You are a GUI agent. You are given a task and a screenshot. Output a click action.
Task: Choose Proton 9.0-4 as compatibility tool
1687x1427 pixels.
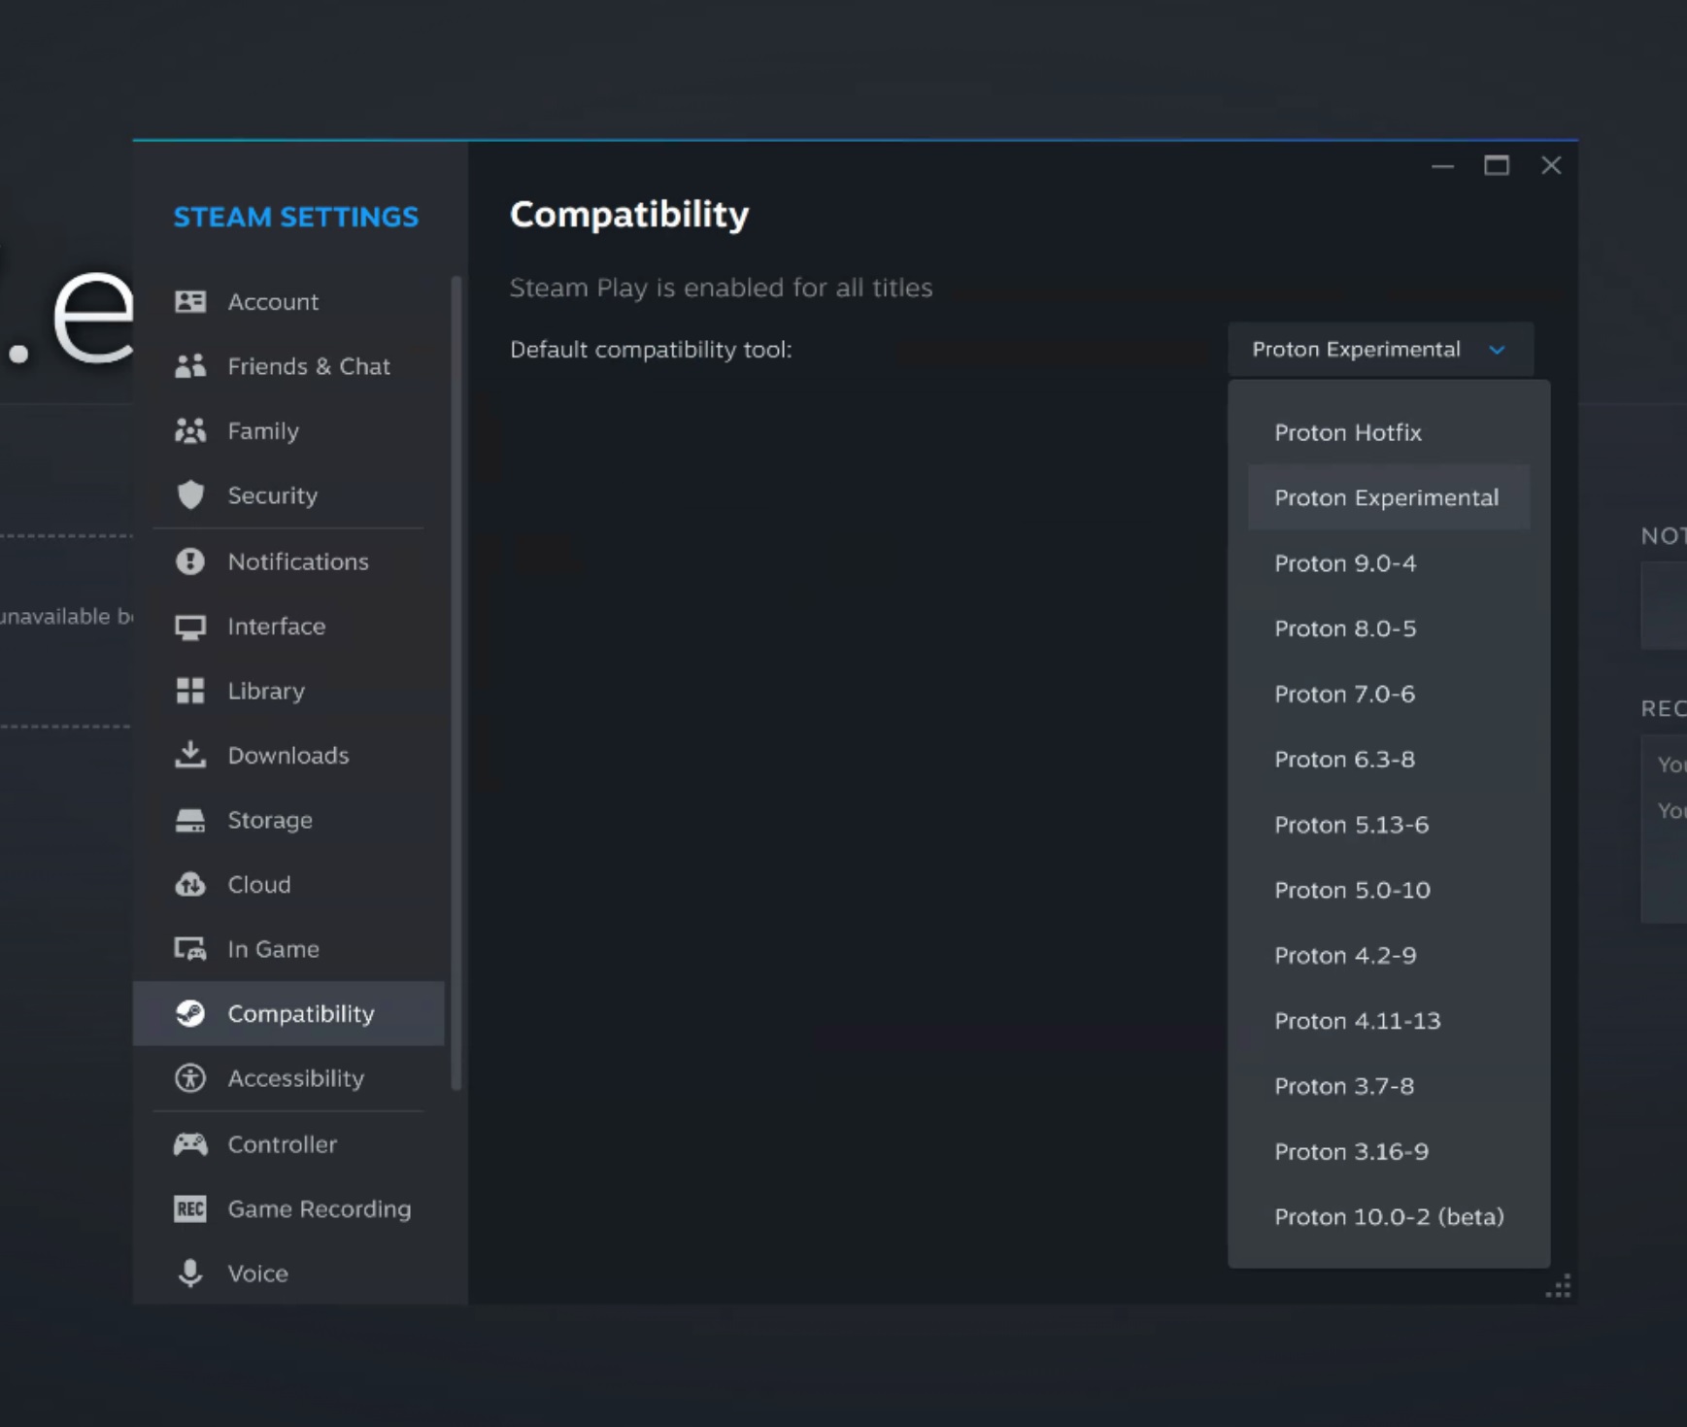point(1389,563)
